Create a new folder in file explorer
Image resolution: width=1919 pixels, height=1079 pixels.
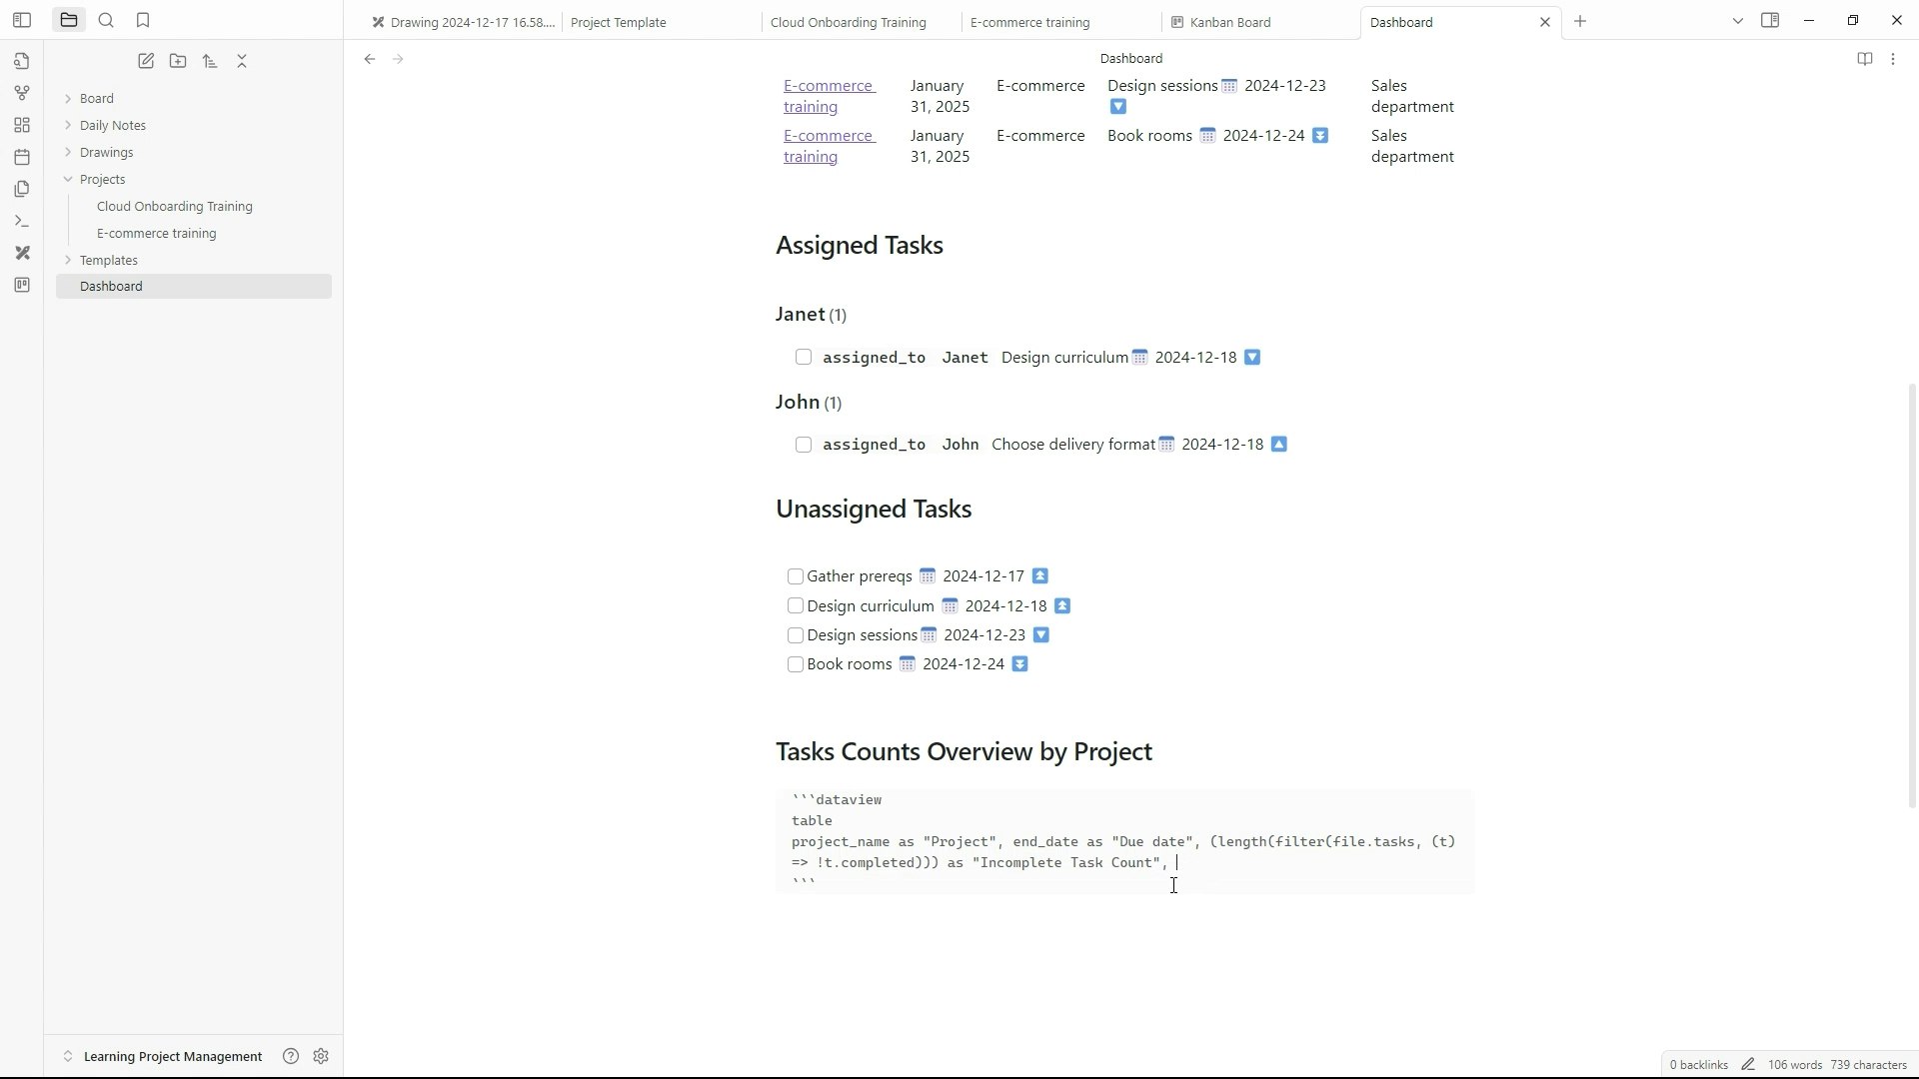tap(178, 61)
